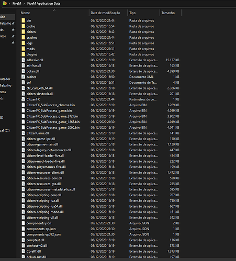The image size is (236, 261).
Task: Click the CitizenGame.dll file icon
Action: pos(24,133)
